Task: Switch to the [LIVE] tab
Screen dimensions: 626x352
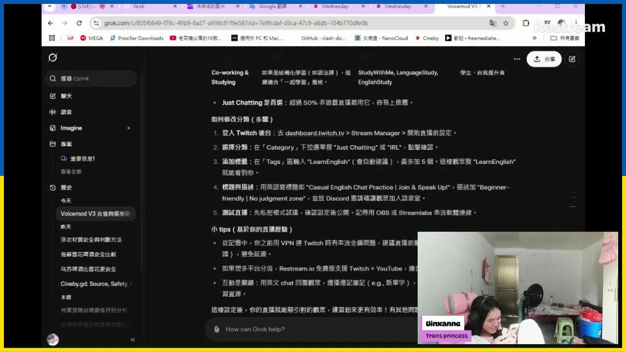Action: pyautogui.click(x=88, y=6)
